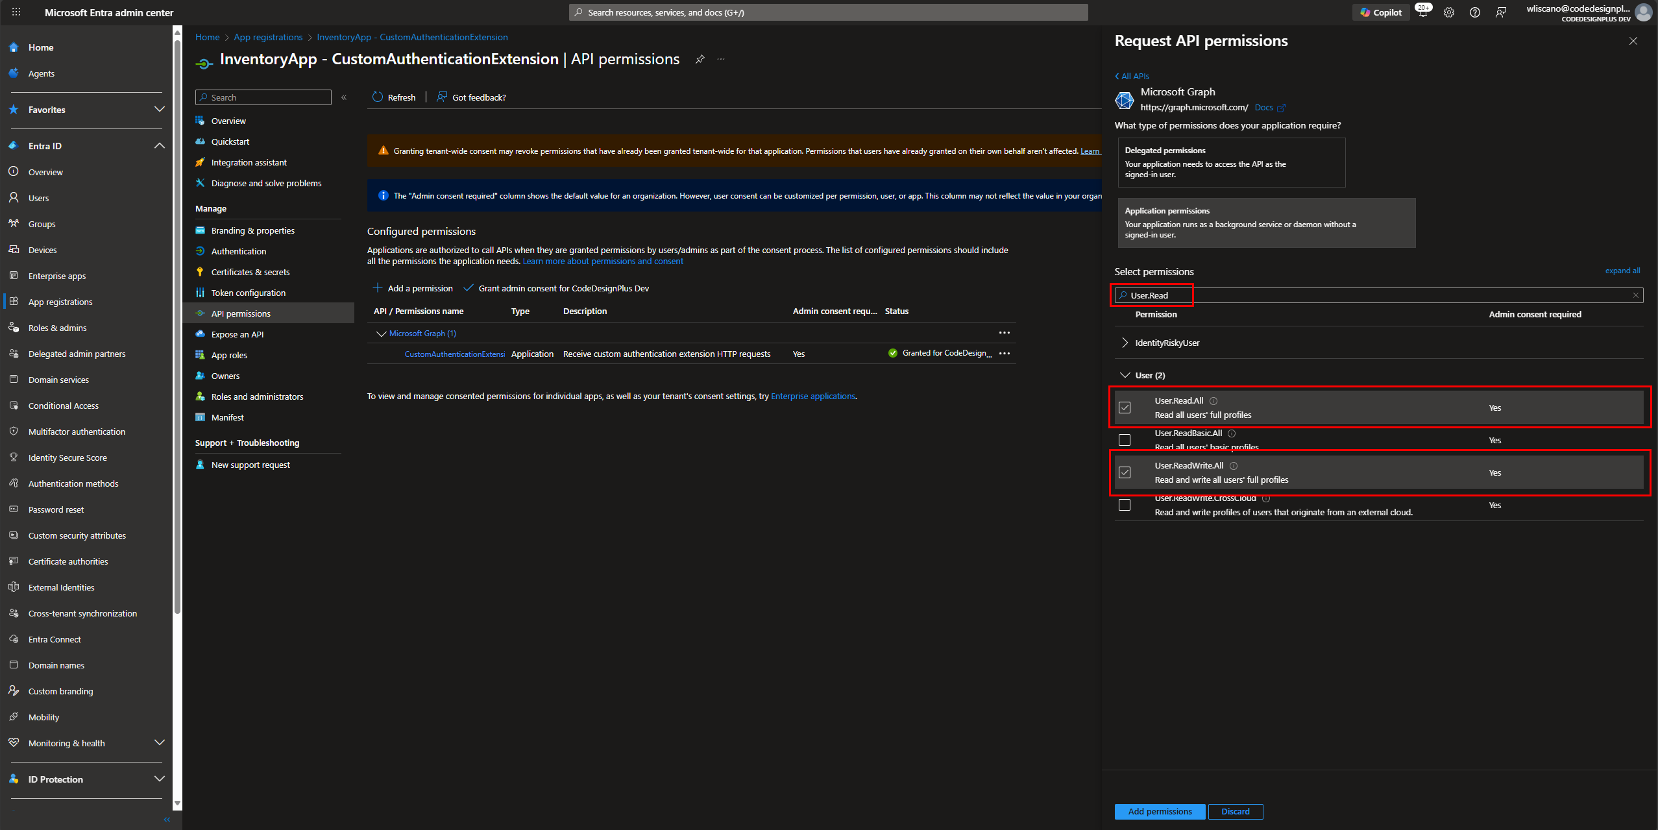Open Copilot from the top bar
Viewport: 1658px width, 830px height.
click(1381, 12)
